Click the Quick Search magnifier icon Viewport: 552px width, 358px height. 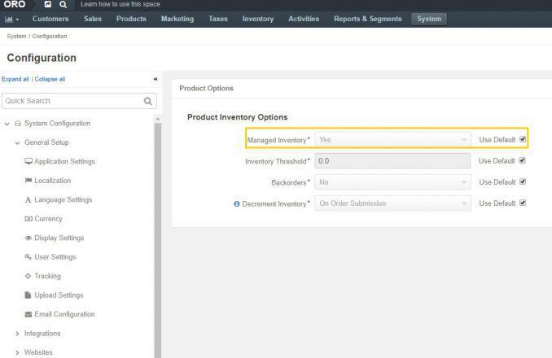pos(148,101)
